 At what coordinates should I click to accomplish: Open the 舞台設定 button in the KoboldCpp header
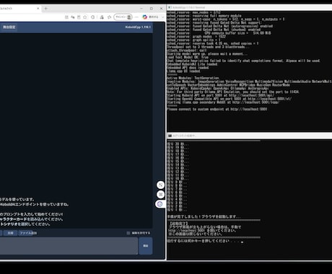click(9, 27)
